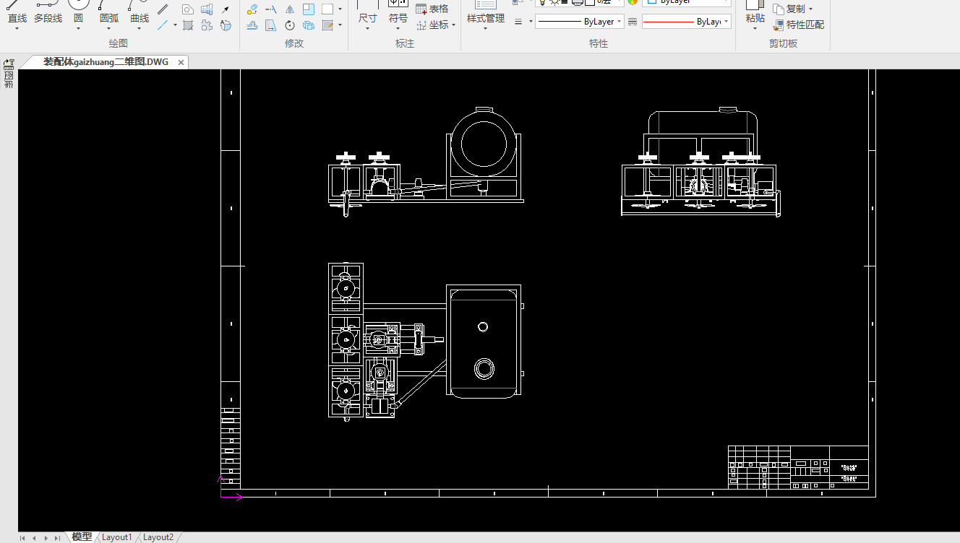
Task: Click the color wheel icon in 特性 panel
Action: coord(633,1)
